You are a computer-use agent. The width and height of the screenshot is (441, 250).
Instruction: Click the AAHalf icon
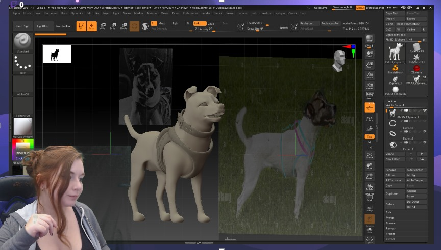370,86
